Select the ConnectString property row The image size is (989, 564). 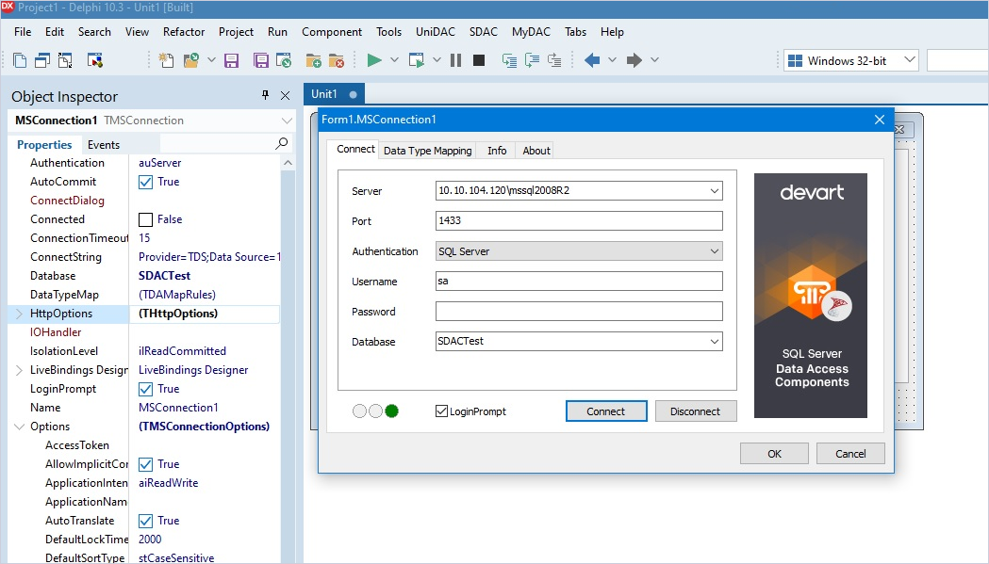click(144, 257)
